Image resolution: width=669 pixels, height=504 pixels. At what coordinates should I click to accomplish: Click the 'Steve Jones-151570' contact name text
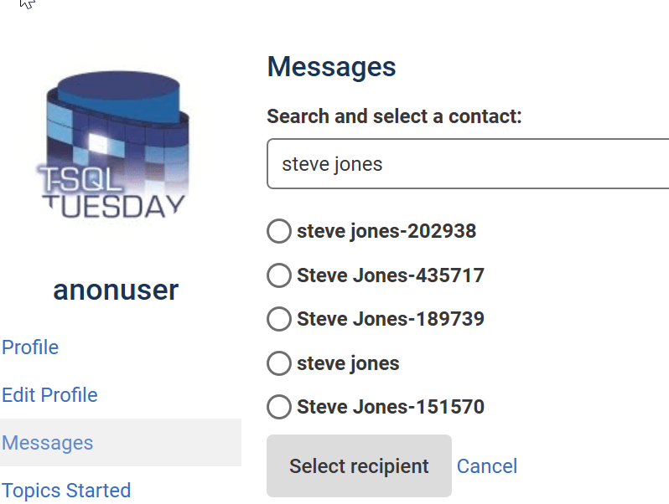click(x=391, y=408)
